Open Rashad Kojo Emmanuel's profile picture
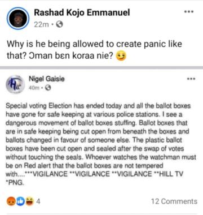 click(18, 18)
